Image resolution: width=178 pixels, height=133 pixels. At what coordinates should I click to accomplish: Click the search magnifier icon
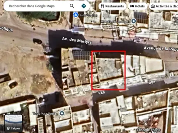click(72, 6)
